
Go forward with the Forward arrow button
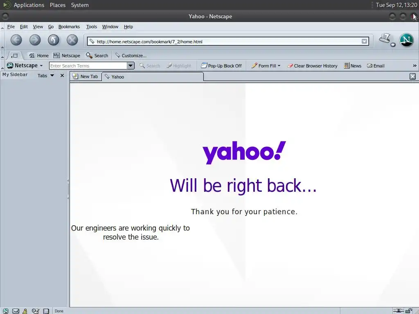click(x=35, y=40)
